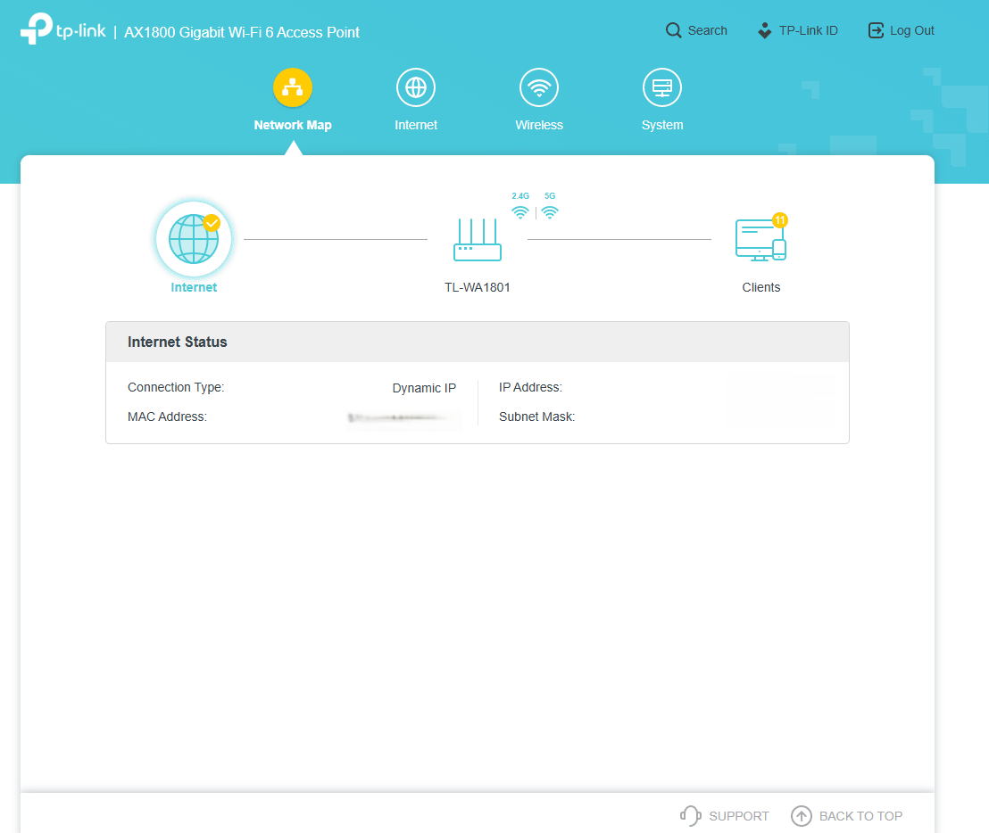This screenshot has height=833, width=989.
Task: Click the Log Out icon
Action: (877, 30)
